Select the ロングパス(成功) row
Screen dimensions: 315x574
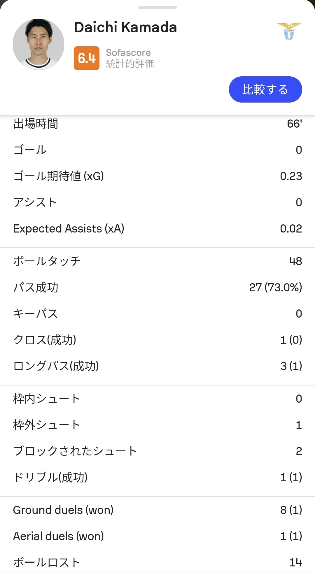157,366
